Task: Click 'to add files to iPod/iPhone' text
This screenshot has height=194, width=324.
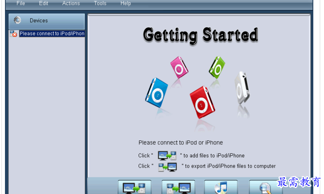Action: pyautogui.click(x=214, y=155)
